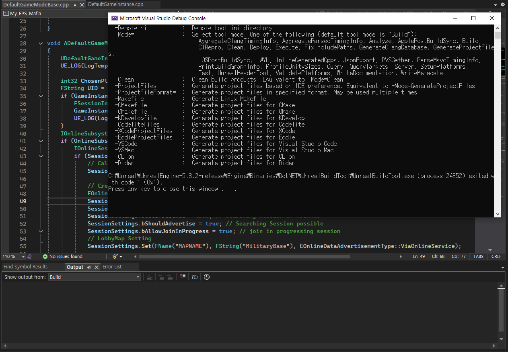508x352 pixels.
Task: Toggle timestamp clock icon in Output panel
Action: [207, 277]
